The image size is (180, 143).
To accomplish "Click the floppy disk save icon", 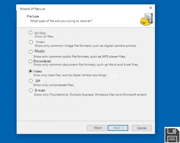I will click(x=172, y=135).
